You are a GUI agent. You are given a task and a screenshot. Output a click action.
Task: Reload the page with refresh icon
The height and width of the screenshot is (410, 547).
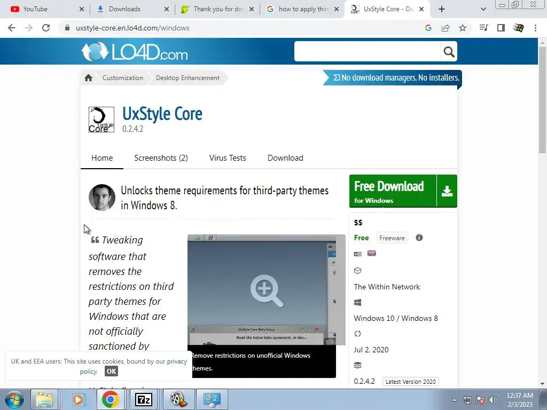click(x=46, y=28)
